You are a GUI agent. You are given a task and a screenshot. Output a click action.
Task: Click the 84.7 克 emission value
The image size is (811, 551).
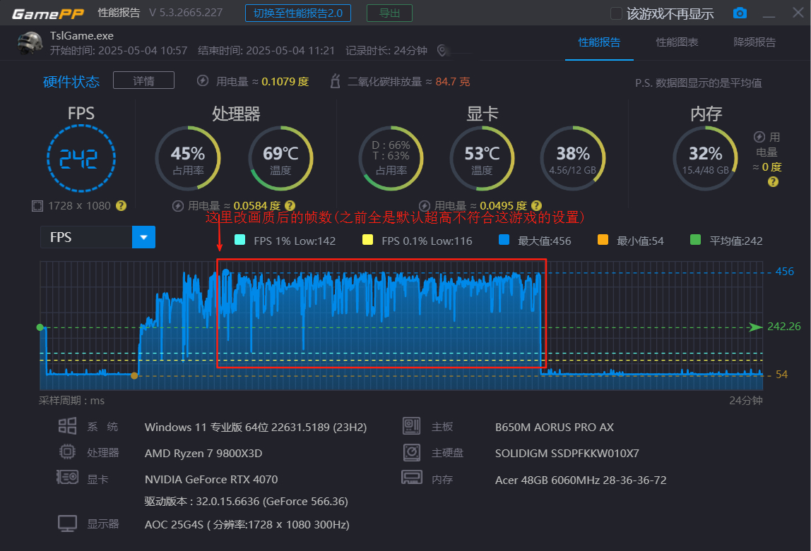pyautogui.click(x=453, y=82)
